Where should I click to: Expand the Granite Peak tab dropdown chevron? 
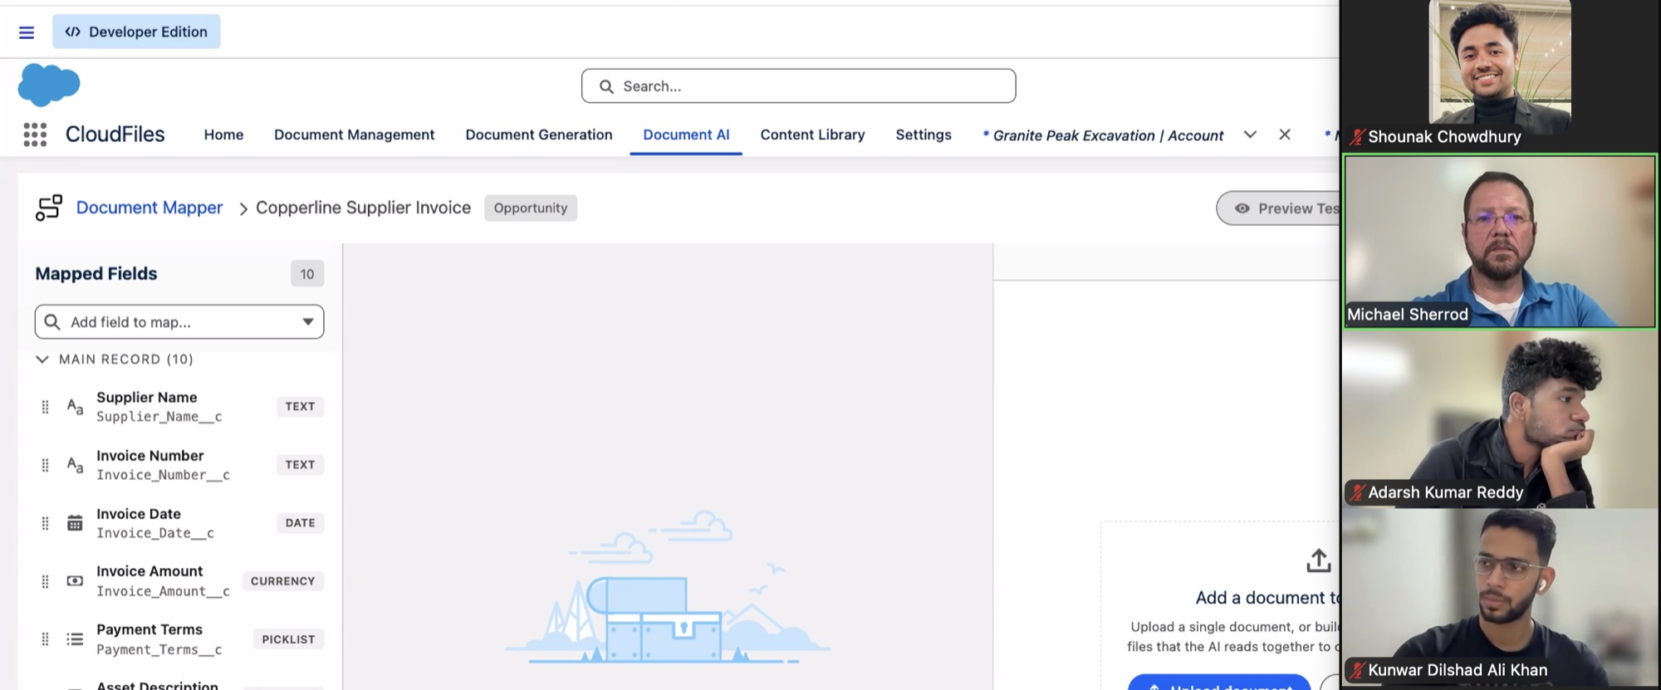pos(1250,135)
